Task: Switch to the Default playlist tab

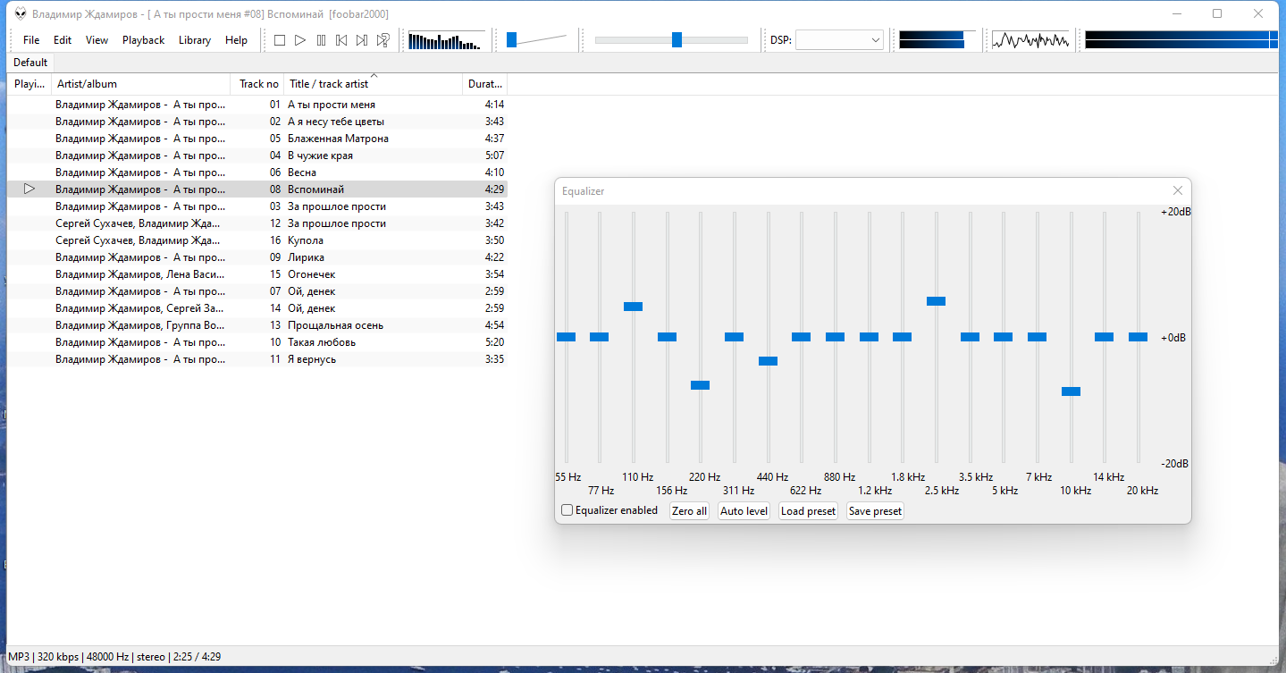Action: [30, 63]
